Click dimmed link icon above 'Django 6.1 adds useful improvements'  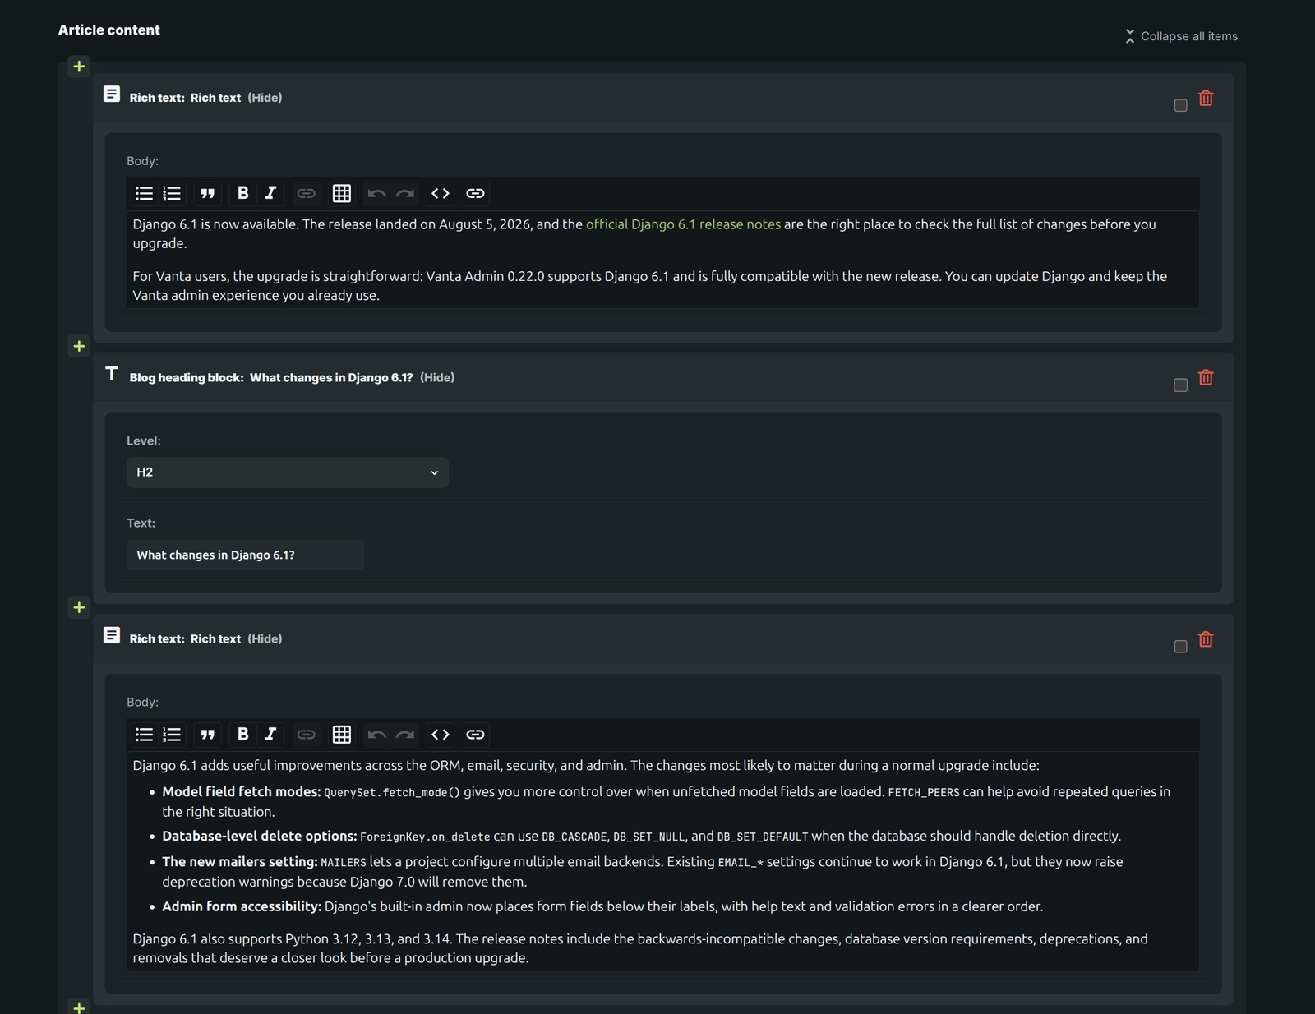[306, 735]
